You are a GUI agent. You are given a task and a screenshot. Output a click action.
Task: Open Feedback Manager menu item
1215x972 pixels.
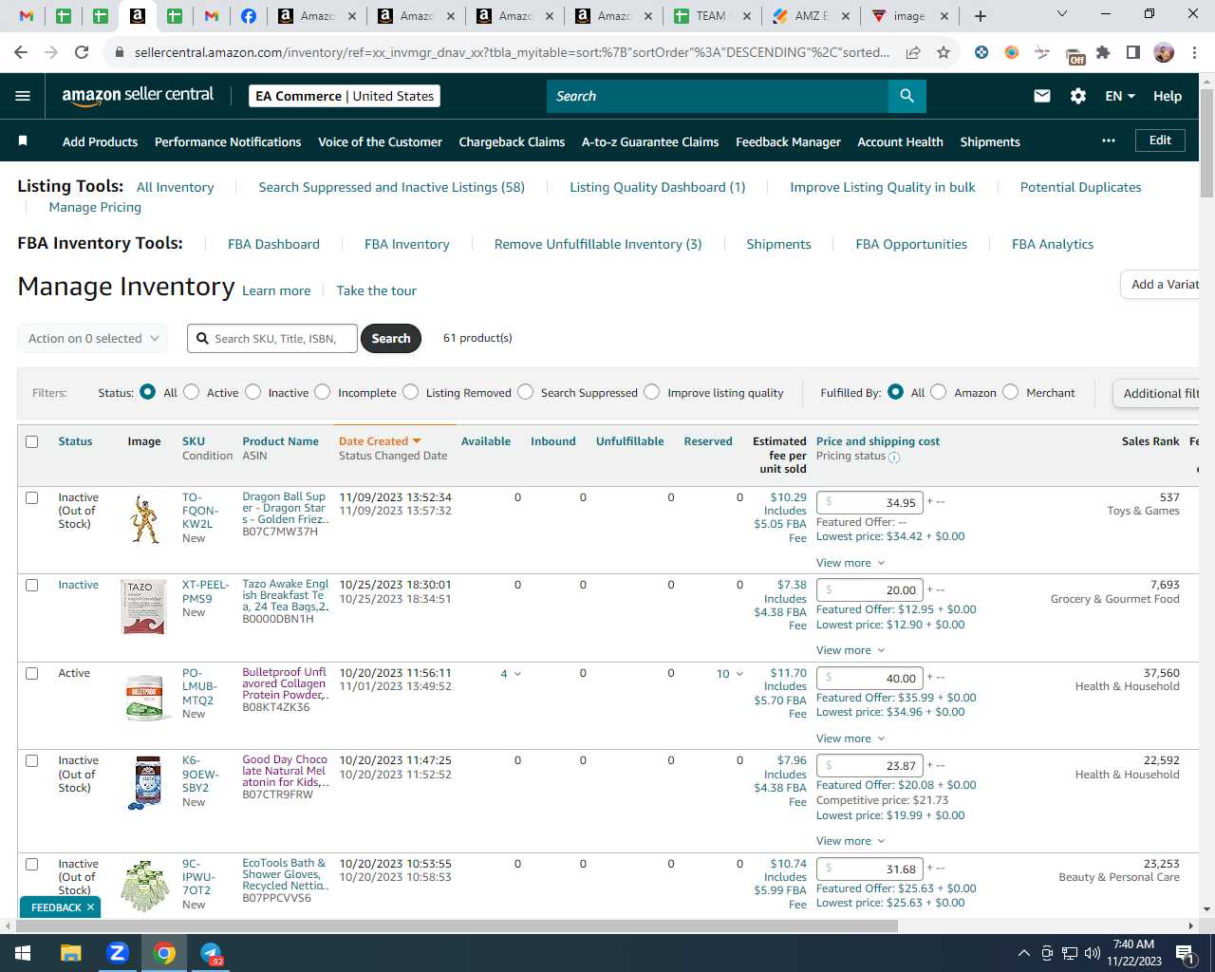click(788, 141)
